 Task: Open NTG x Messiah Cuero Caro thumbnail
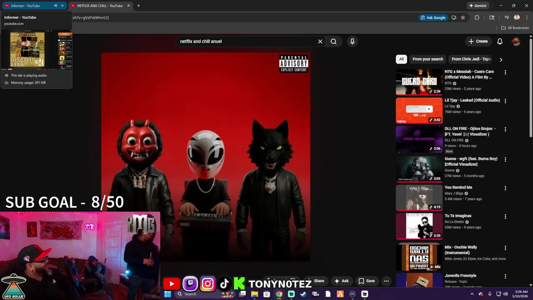[419, 82]
